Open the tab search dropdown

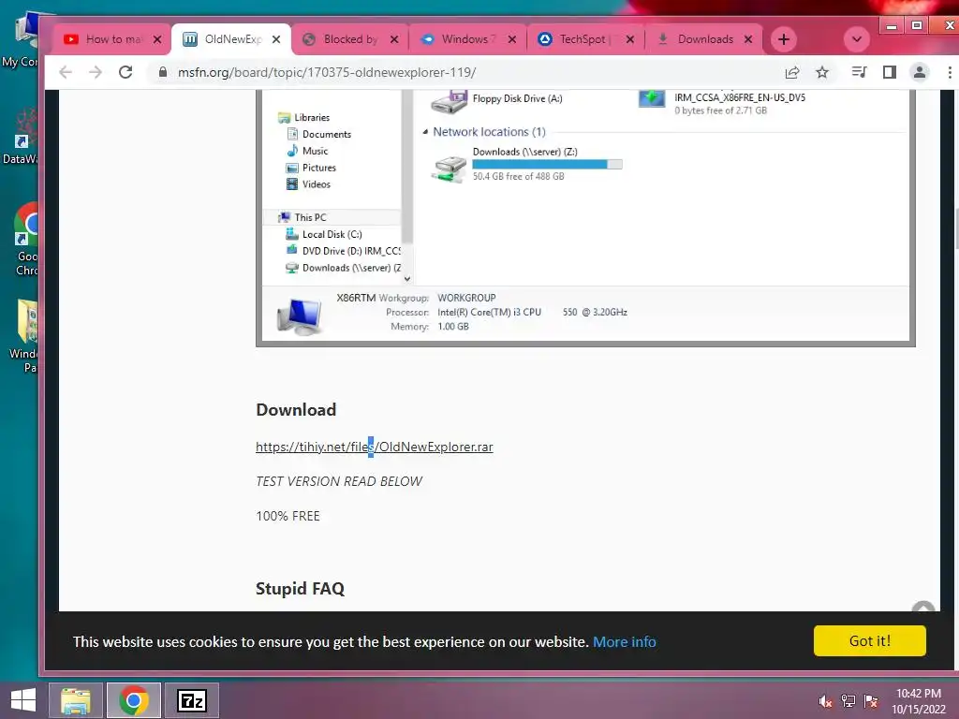[x=857, y=39]
